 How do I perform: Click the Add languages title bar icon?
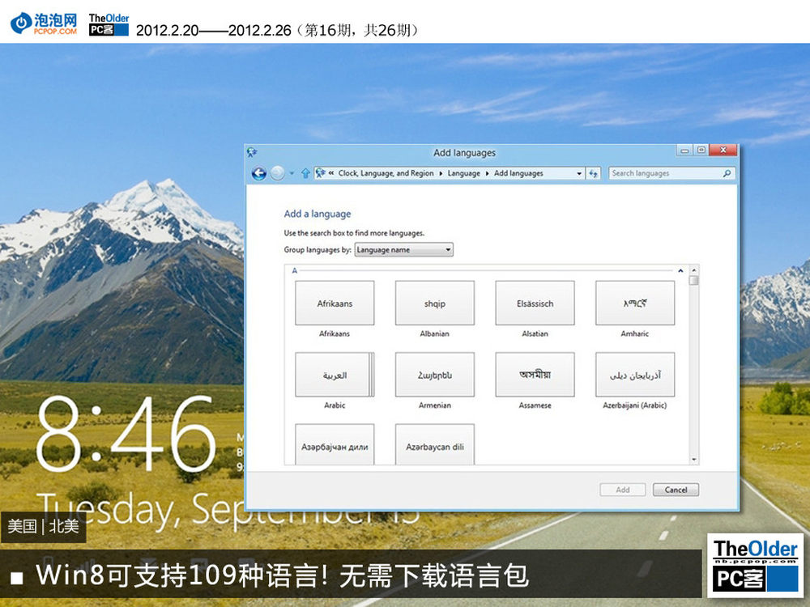(x=252, y=152)
